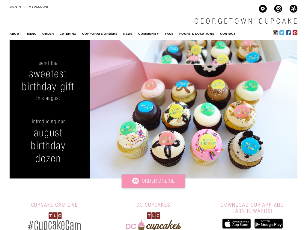
Task: Click the pink Order Online button
Action: click(153, 181)
